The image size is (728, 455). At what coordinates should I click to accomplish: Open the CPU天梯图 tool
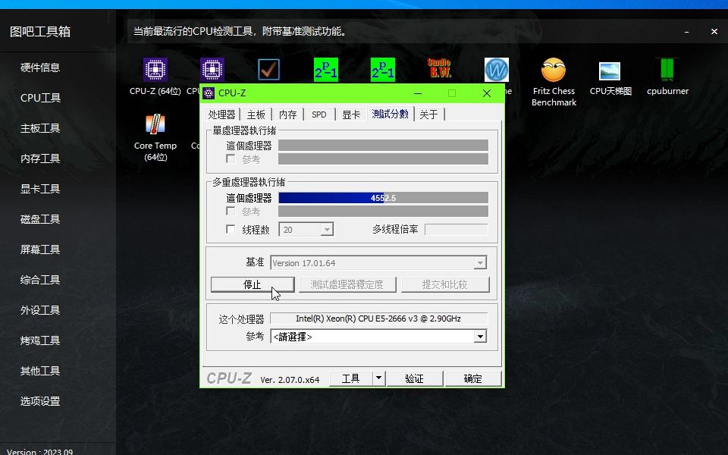click(x=610, y=77)
